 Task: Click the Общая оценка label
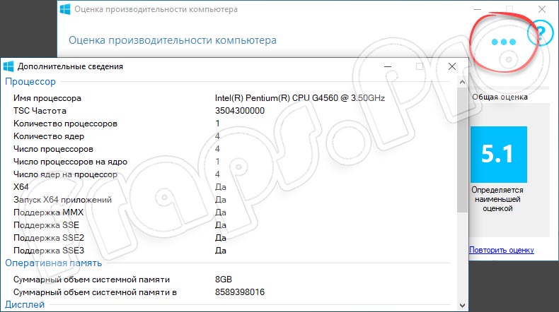point(500,97)
